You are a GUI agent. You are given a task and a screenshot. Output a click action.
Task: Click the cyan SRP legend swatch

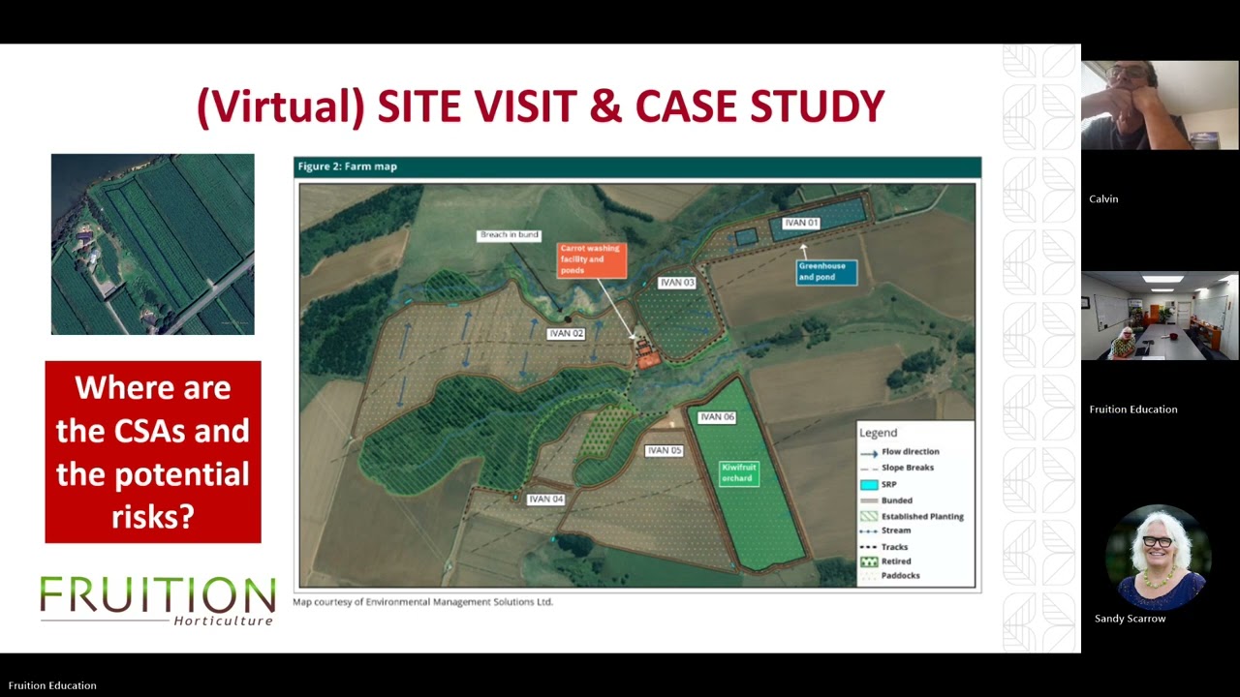[869, 484]
